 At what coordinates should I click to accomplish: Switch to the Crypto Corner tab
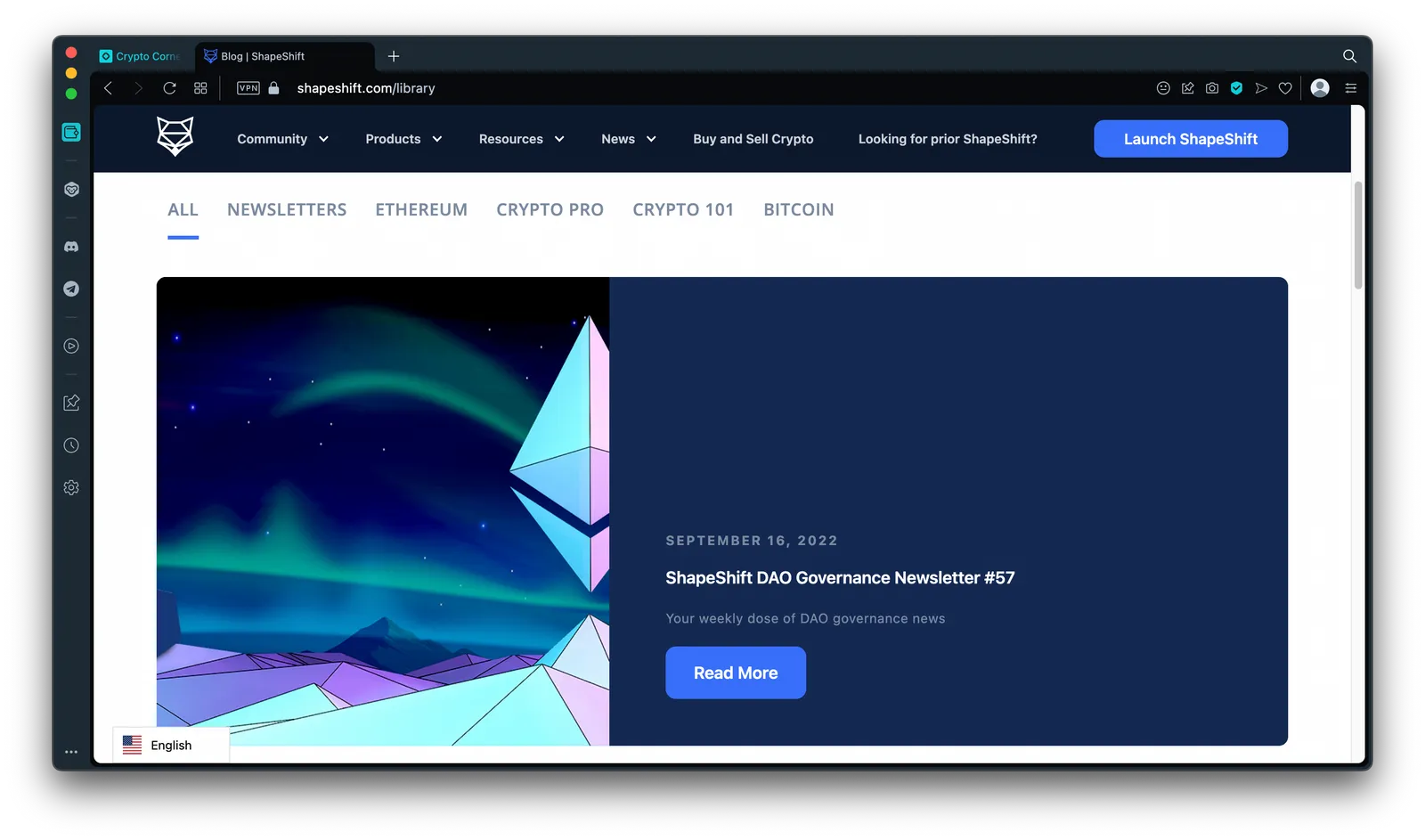[141, 56]
